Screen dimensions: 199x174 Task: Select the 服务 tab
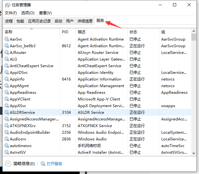click(100, 21)
